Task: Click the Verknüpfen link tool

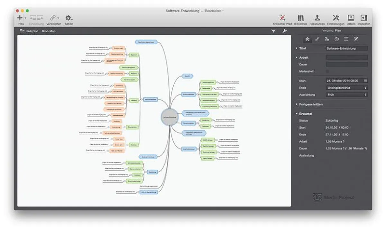Action: 52,18
